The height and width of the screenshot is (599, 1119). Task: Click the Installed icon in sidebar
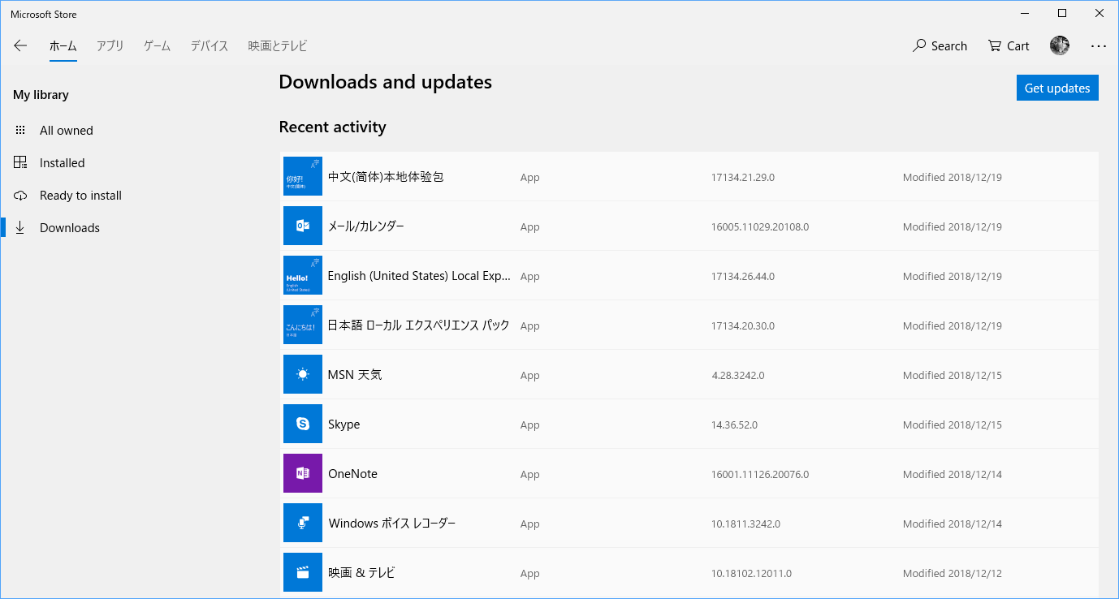tap(20, 162)
